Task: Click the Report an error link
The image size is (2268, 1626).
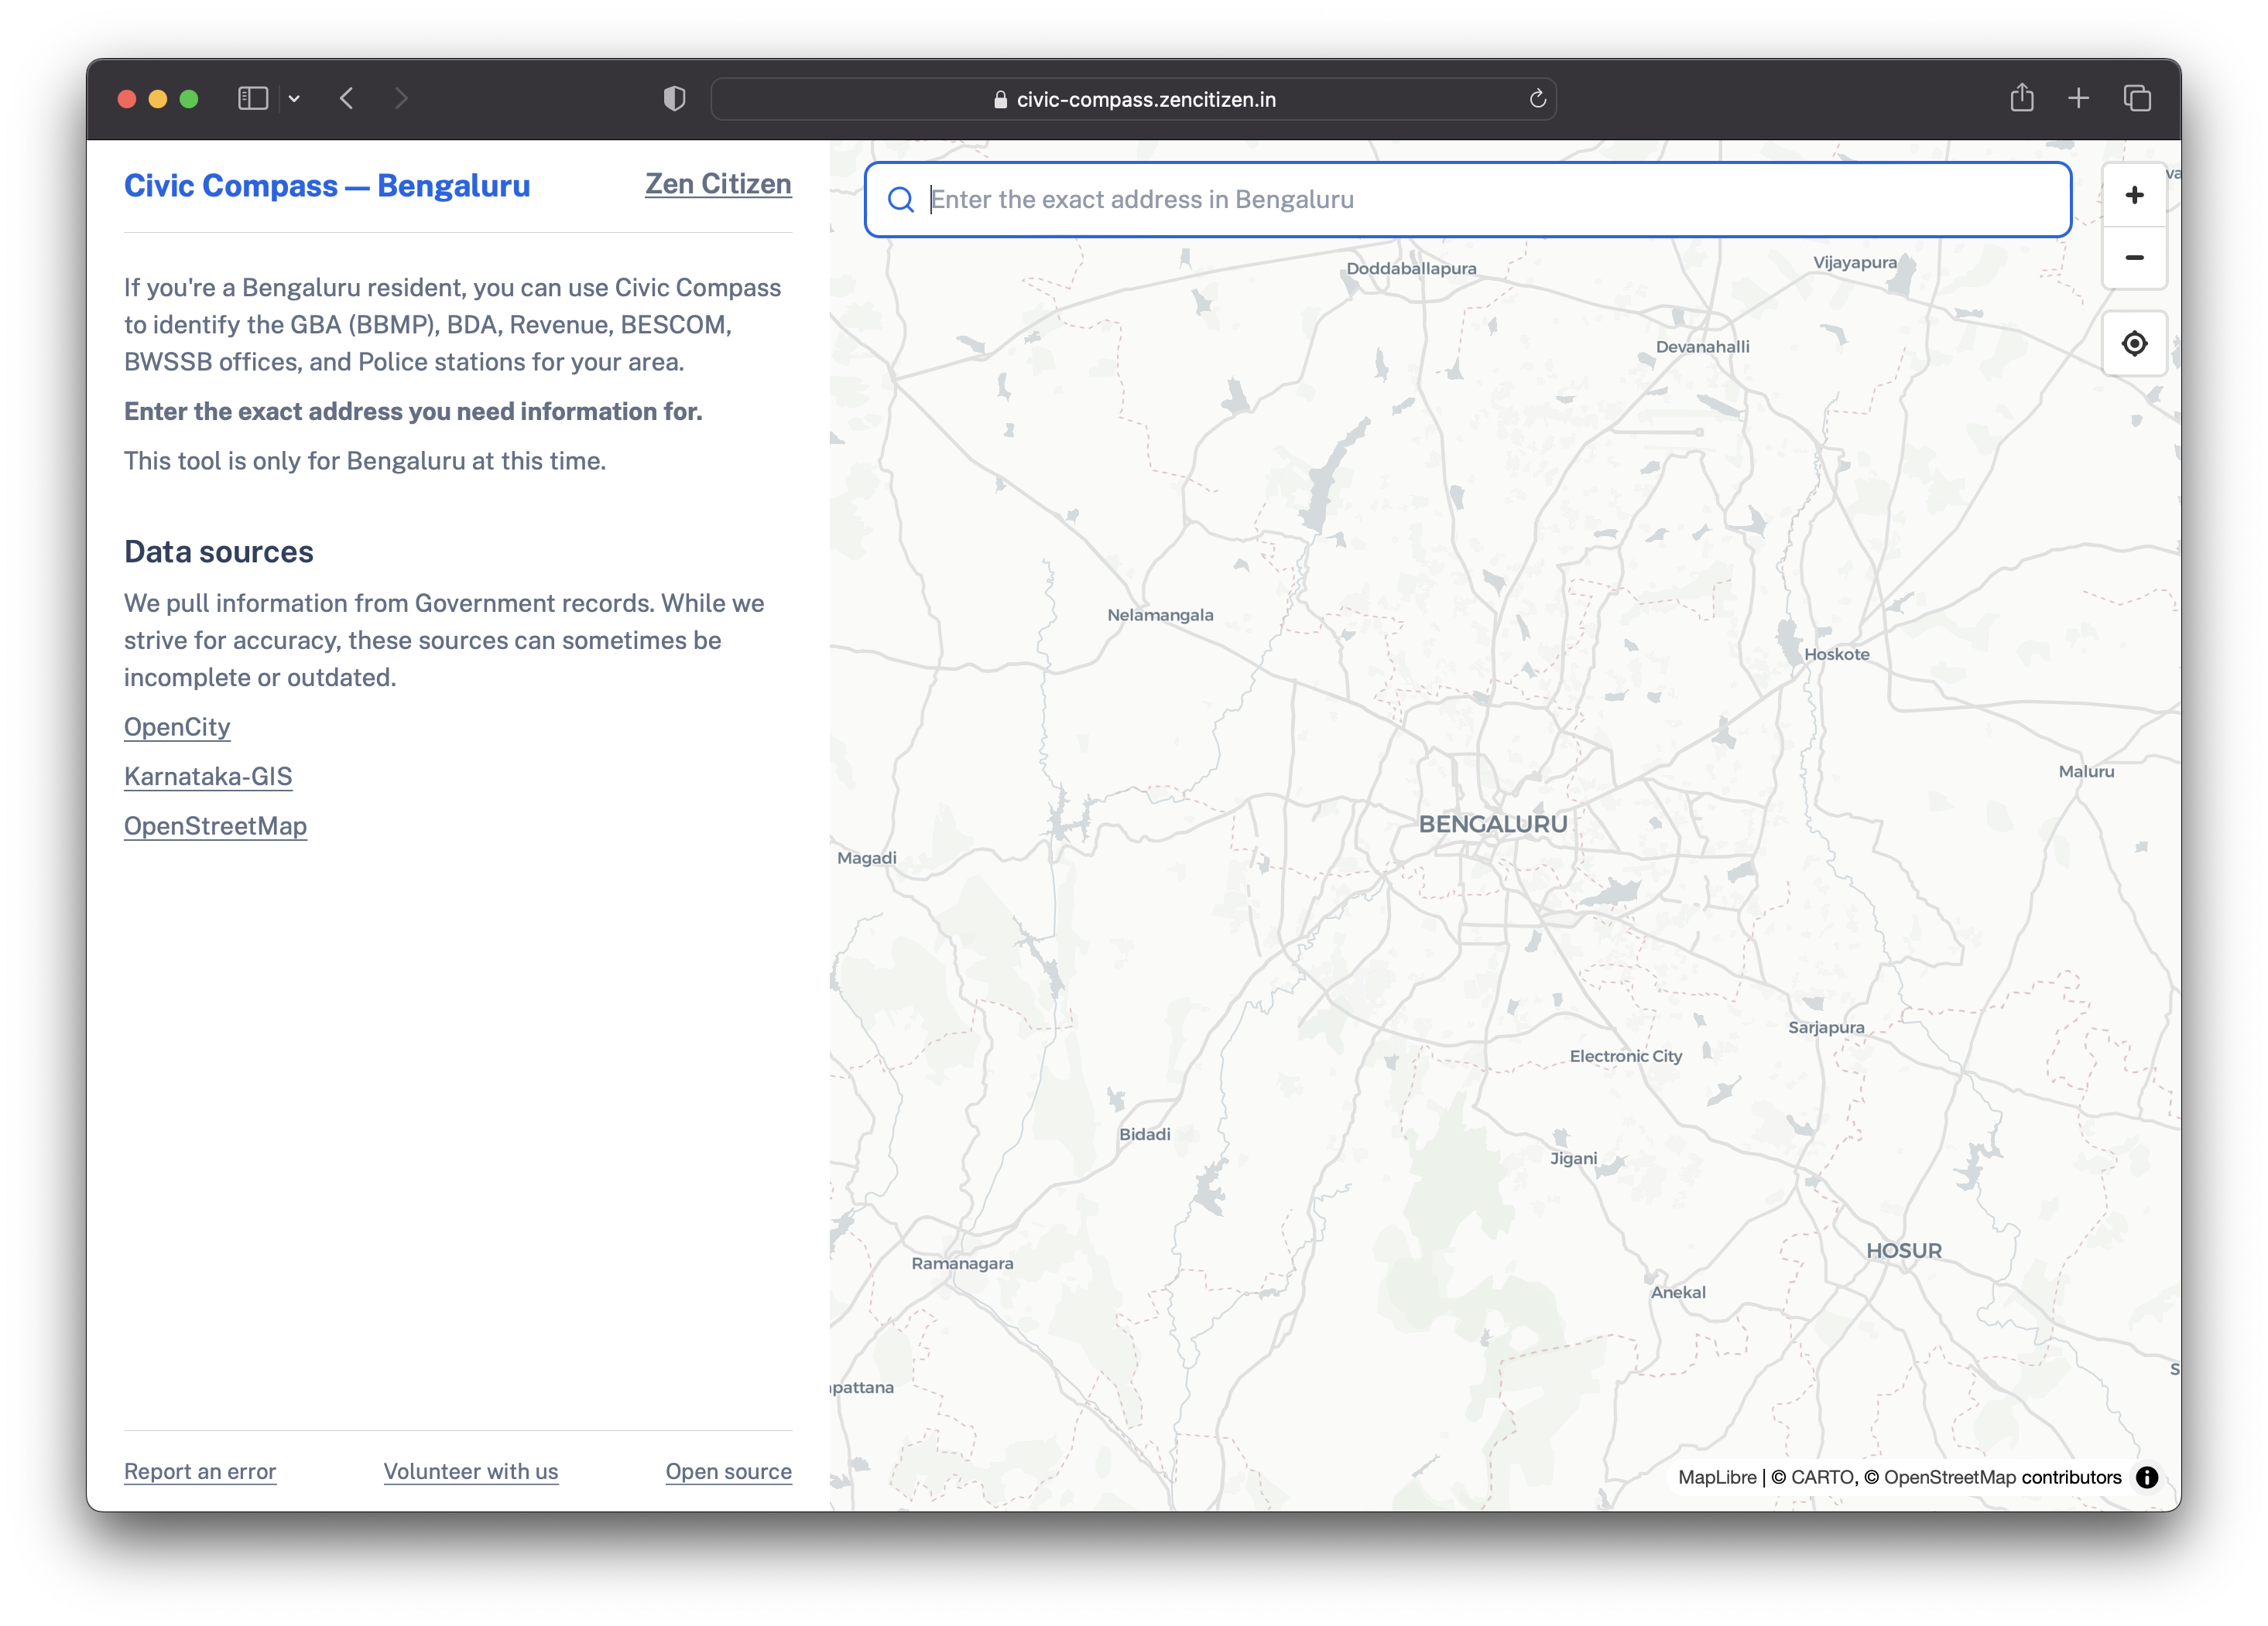Action: 200,1471
